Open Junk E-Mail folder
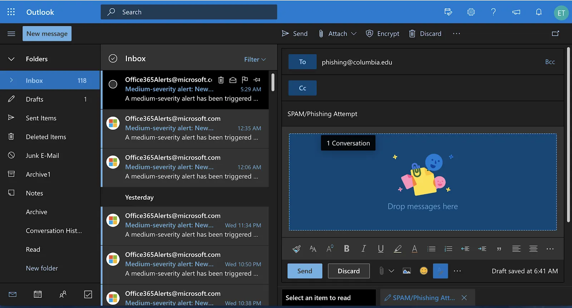572x308 pixels. pos(50,155)
